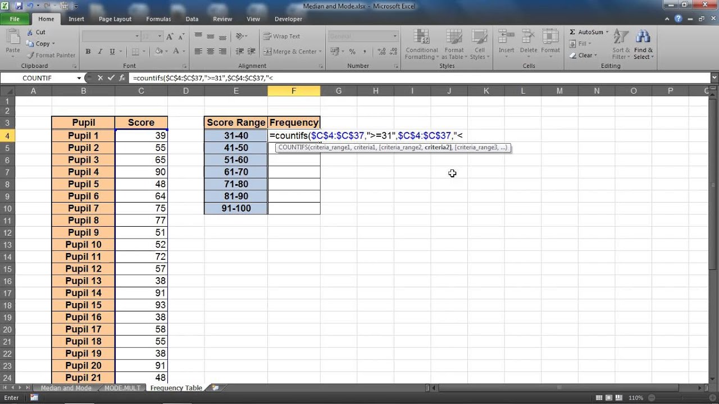Click the Font Color letter A
The width and height of the screenshot is (719, 404).
point(176,51)
